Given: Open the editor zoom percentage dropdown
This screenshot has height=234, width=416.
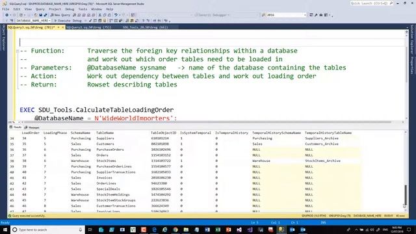Looking at the screenshot, I should point(19,122).
